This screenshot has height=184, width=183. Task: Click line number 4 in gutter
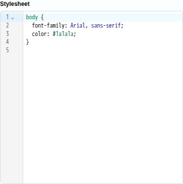point(7,42)
